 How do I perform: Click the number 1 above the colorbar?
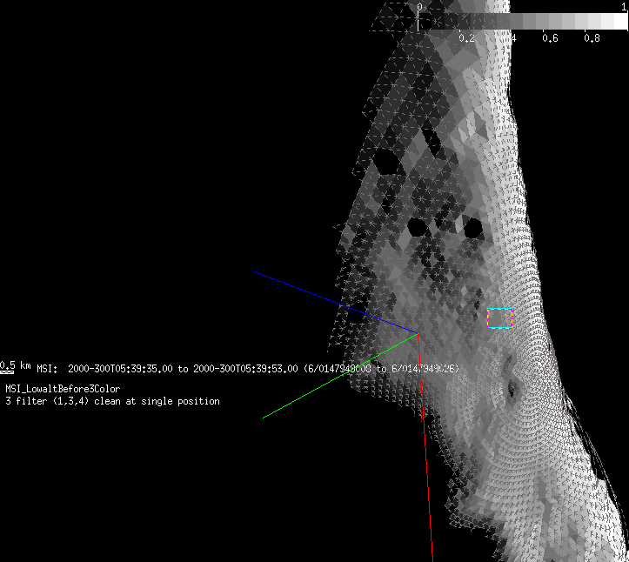624,6
